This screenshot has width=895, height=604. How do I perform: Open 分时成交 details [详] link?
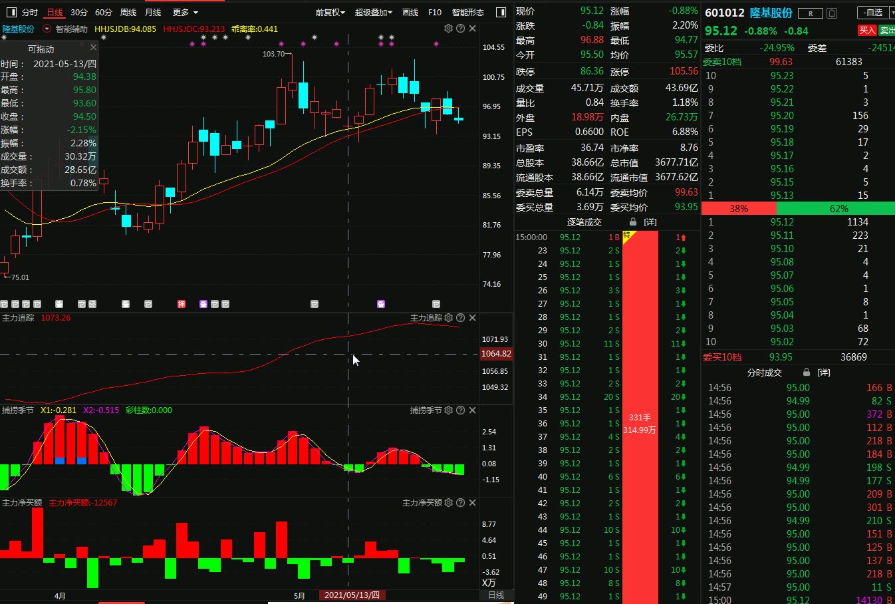pyautogui.click(x=824, y=373)
